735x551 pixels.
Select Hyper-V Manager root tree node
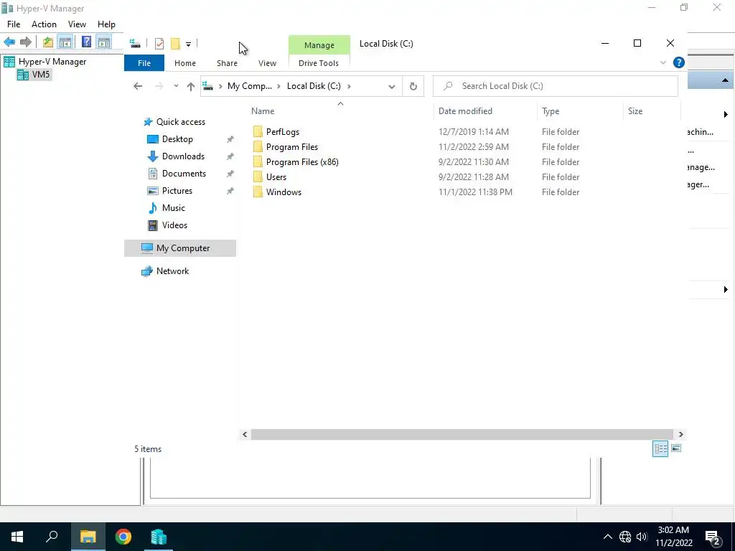tap(45, 62)
